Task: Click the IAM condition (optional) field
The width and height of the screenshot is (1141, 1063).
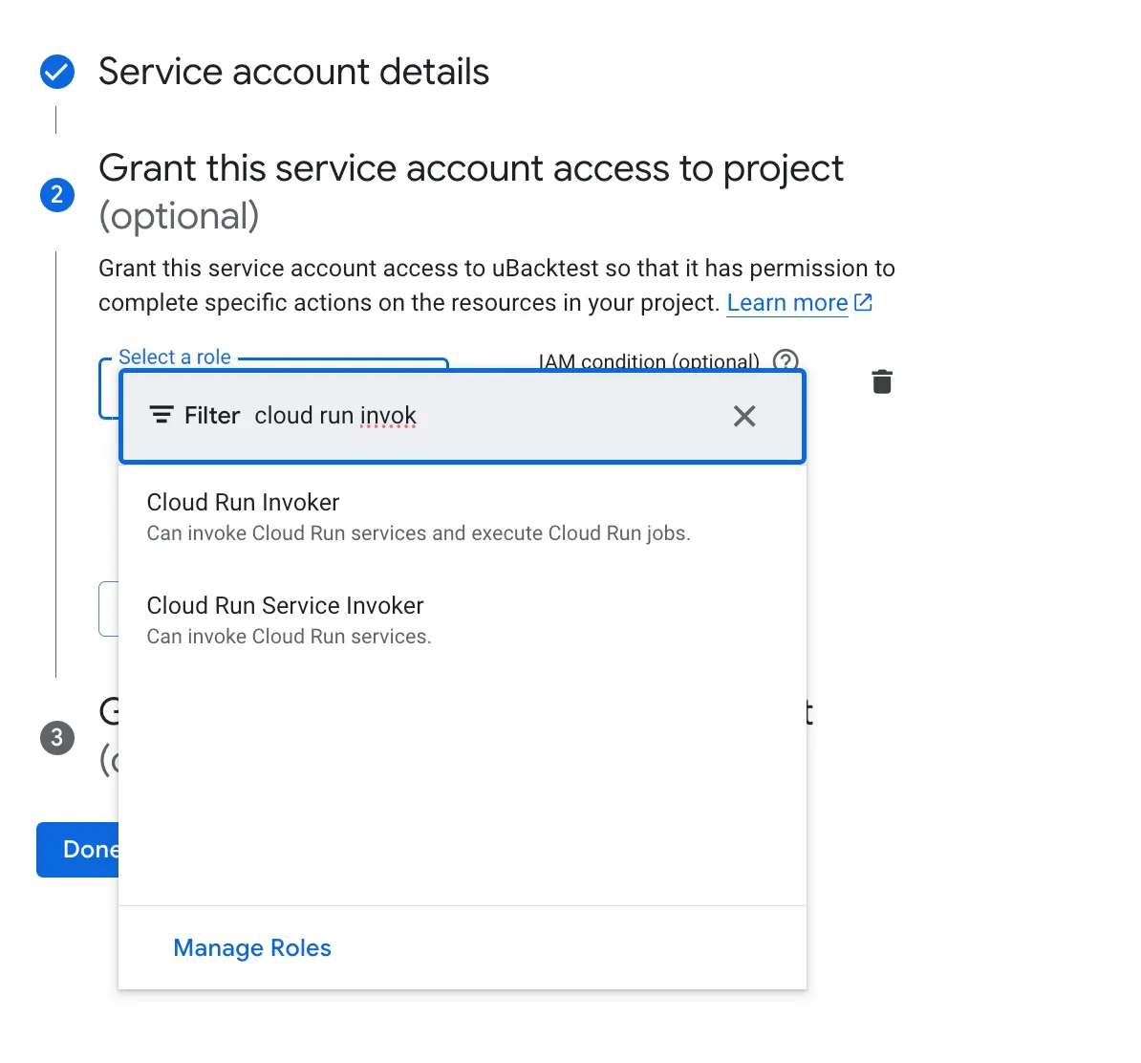Action: pyautogui.click(x=649, y=362)
